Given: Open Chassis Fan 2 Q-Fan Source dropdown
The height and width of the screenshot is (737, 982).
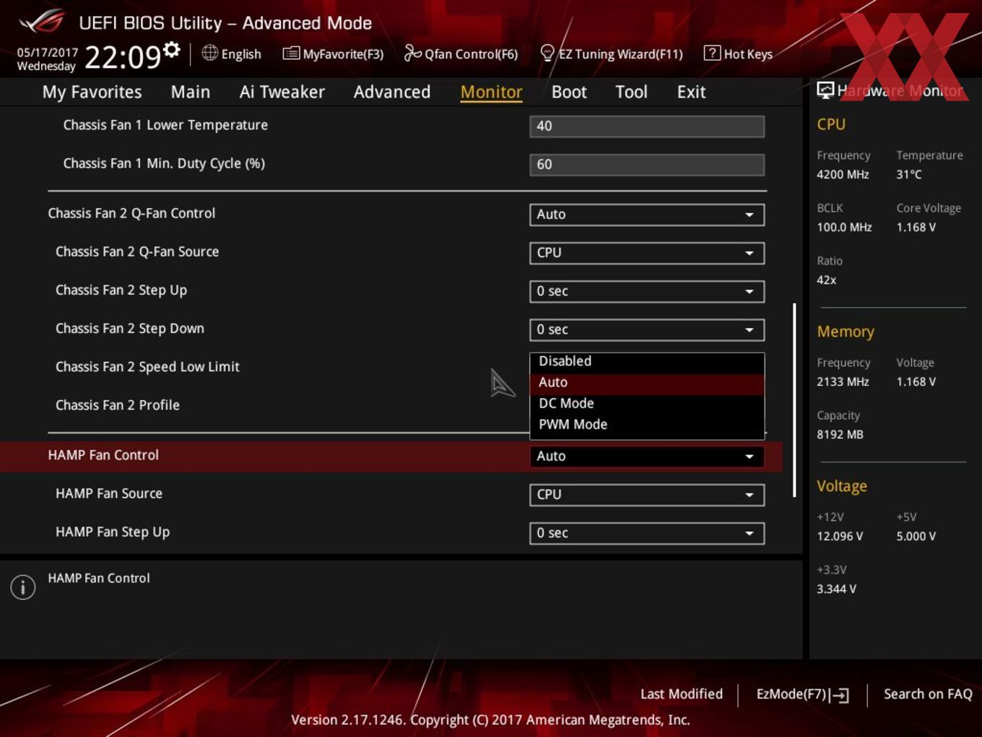Looking at the screenshot, I should click(x=647, y=253).
